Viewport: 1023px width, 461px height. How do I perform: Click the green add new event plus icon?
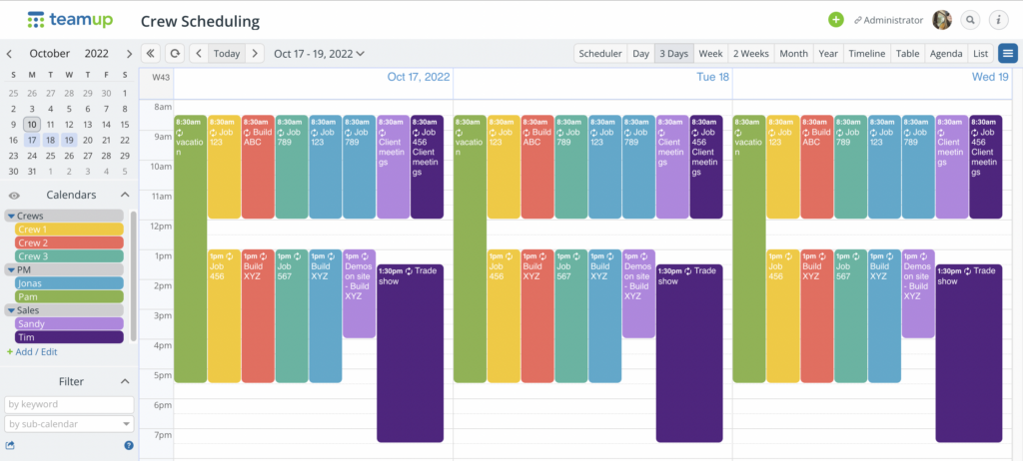[x=836, y=20]
